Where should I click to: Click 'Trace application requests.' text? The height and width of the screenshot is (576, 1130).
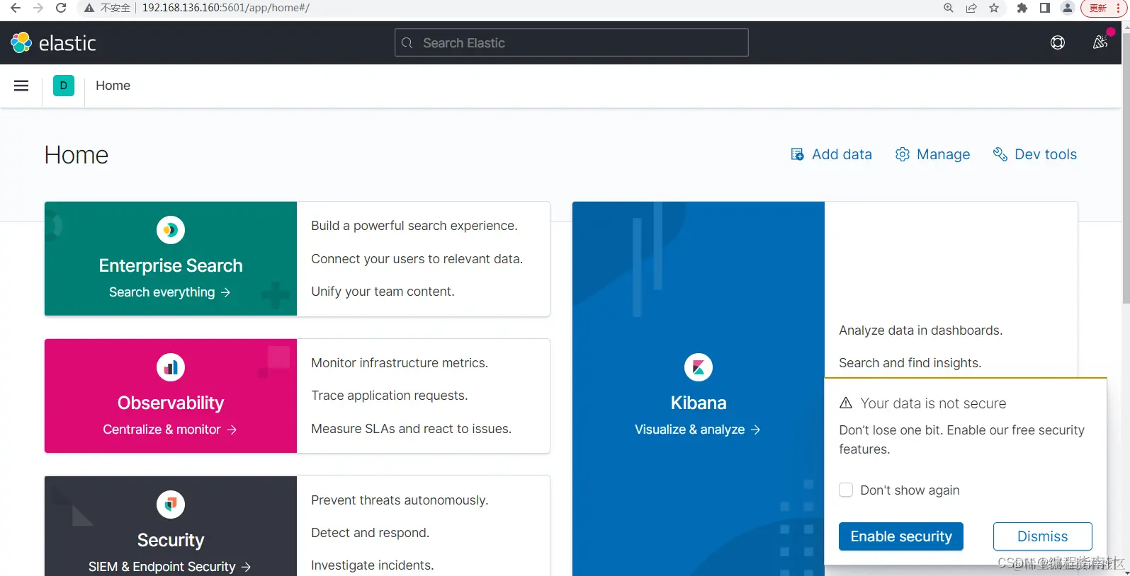(x=390, y=396)
